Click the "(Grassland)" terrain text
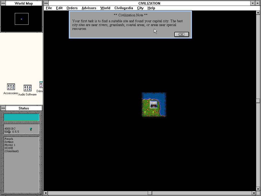Viewport: 261px width, 196px height. pyautogui.click(x=12, y=151)
